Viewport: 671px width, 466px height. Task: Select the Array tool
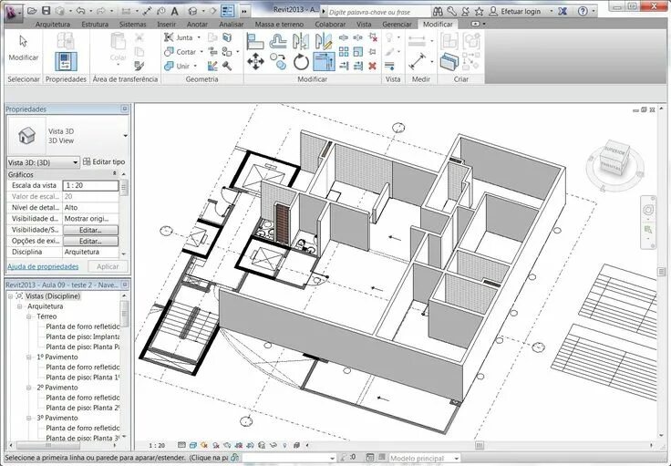[344, 52]
